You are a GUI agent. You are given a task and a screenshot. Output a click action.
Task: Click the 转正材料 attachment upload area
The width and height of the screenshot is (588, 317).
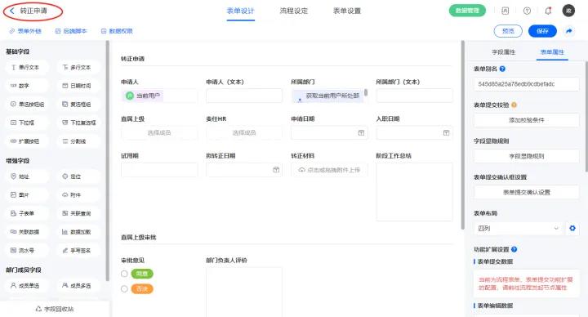click(329, 170)
